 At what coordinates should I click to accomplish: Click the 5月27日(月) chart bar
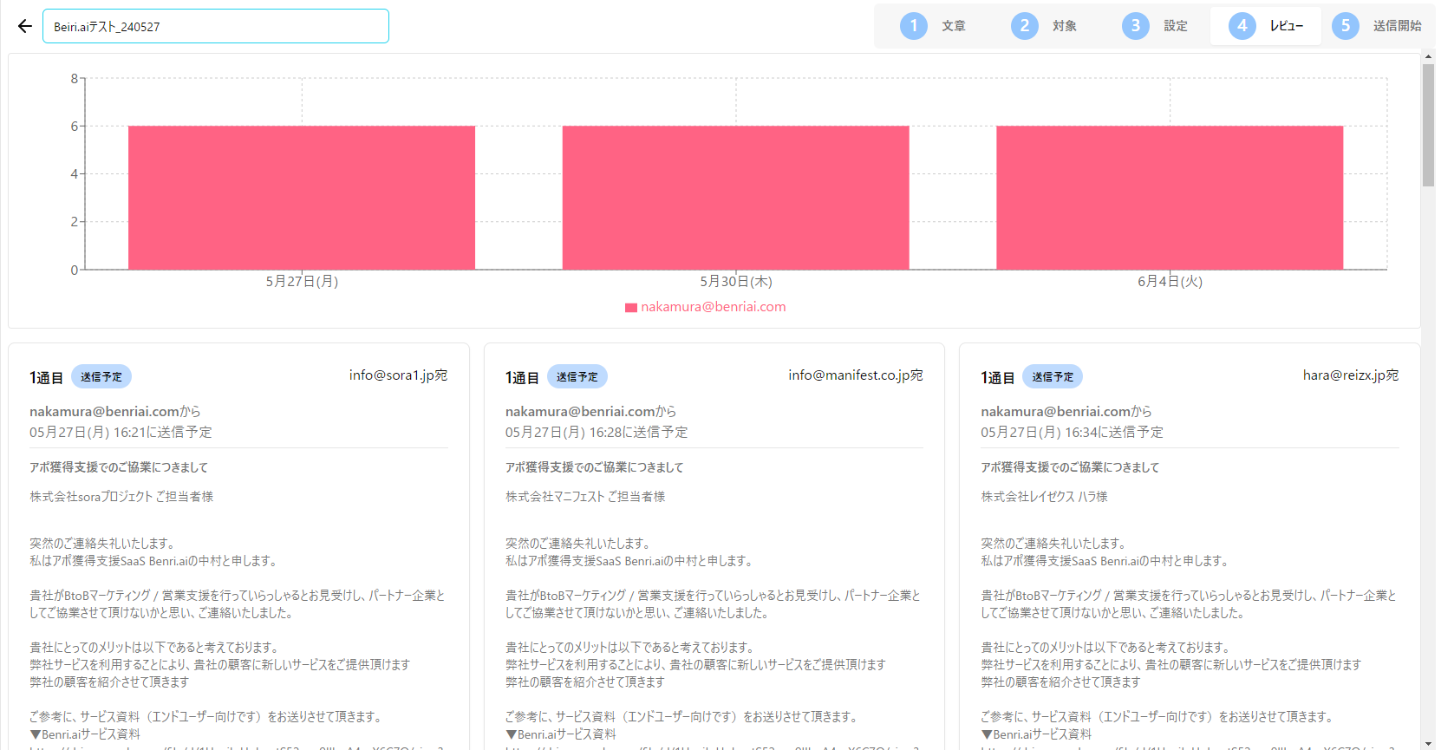(302, 198)
